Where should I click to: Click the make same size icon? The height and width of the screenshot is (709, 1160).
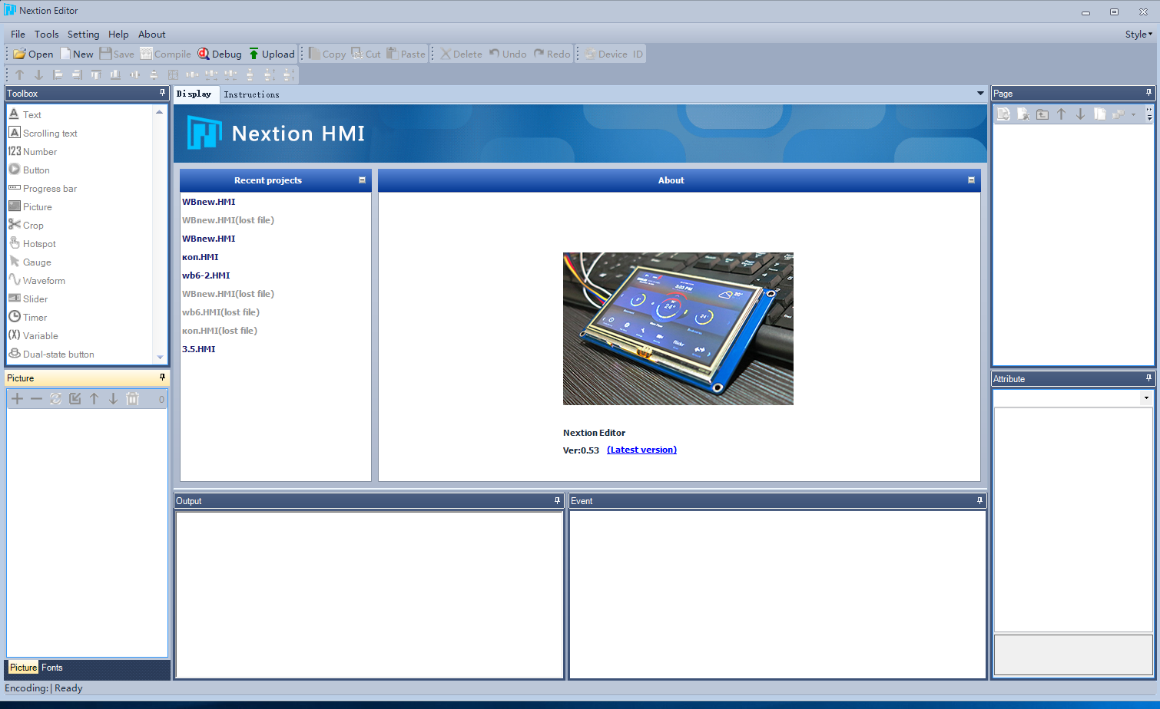173,74
